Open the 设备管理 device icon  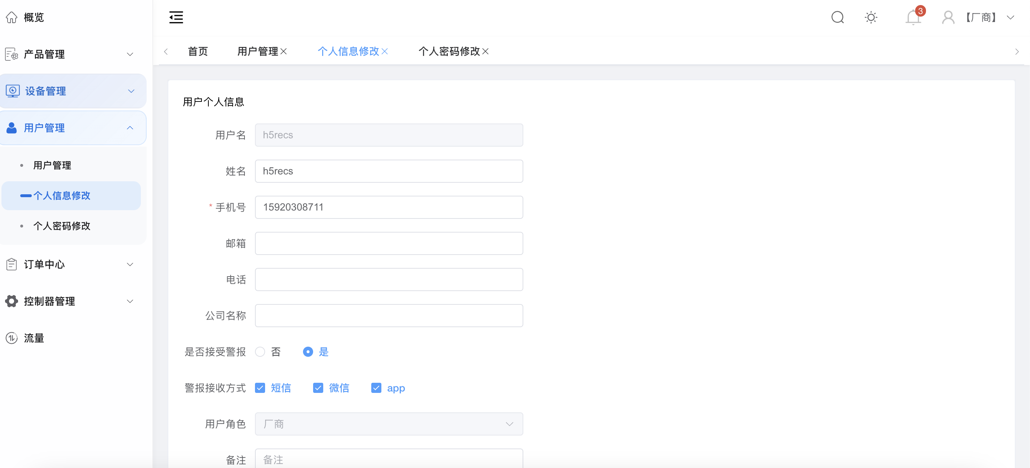[12, 91]
